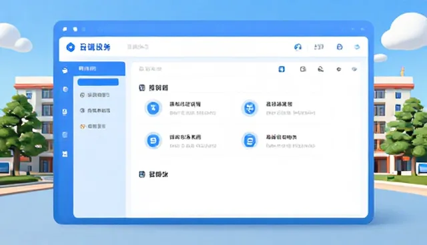Open the headset support icon in the header
This screenshot has height=245, width=427.
click(298, 47)
